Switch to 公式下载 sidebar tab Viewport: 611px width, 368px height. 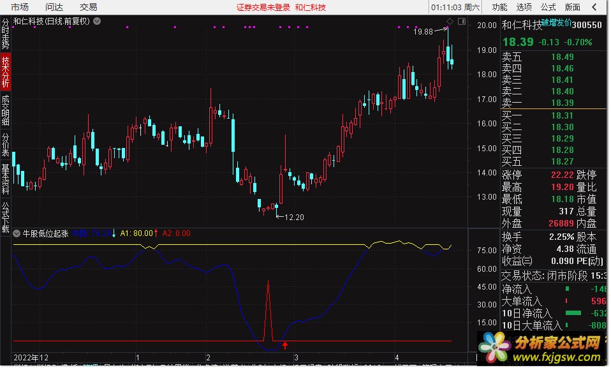point(6,217)
